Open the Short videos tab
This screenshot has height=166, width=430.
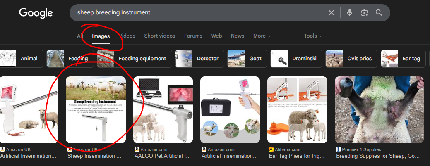(x=160, y=36)
